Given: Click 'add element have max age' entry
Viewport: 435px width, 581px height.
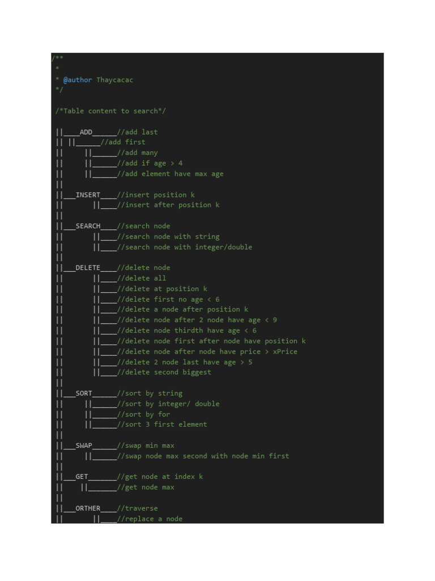Looking at the screenshot, I should 170,174.
